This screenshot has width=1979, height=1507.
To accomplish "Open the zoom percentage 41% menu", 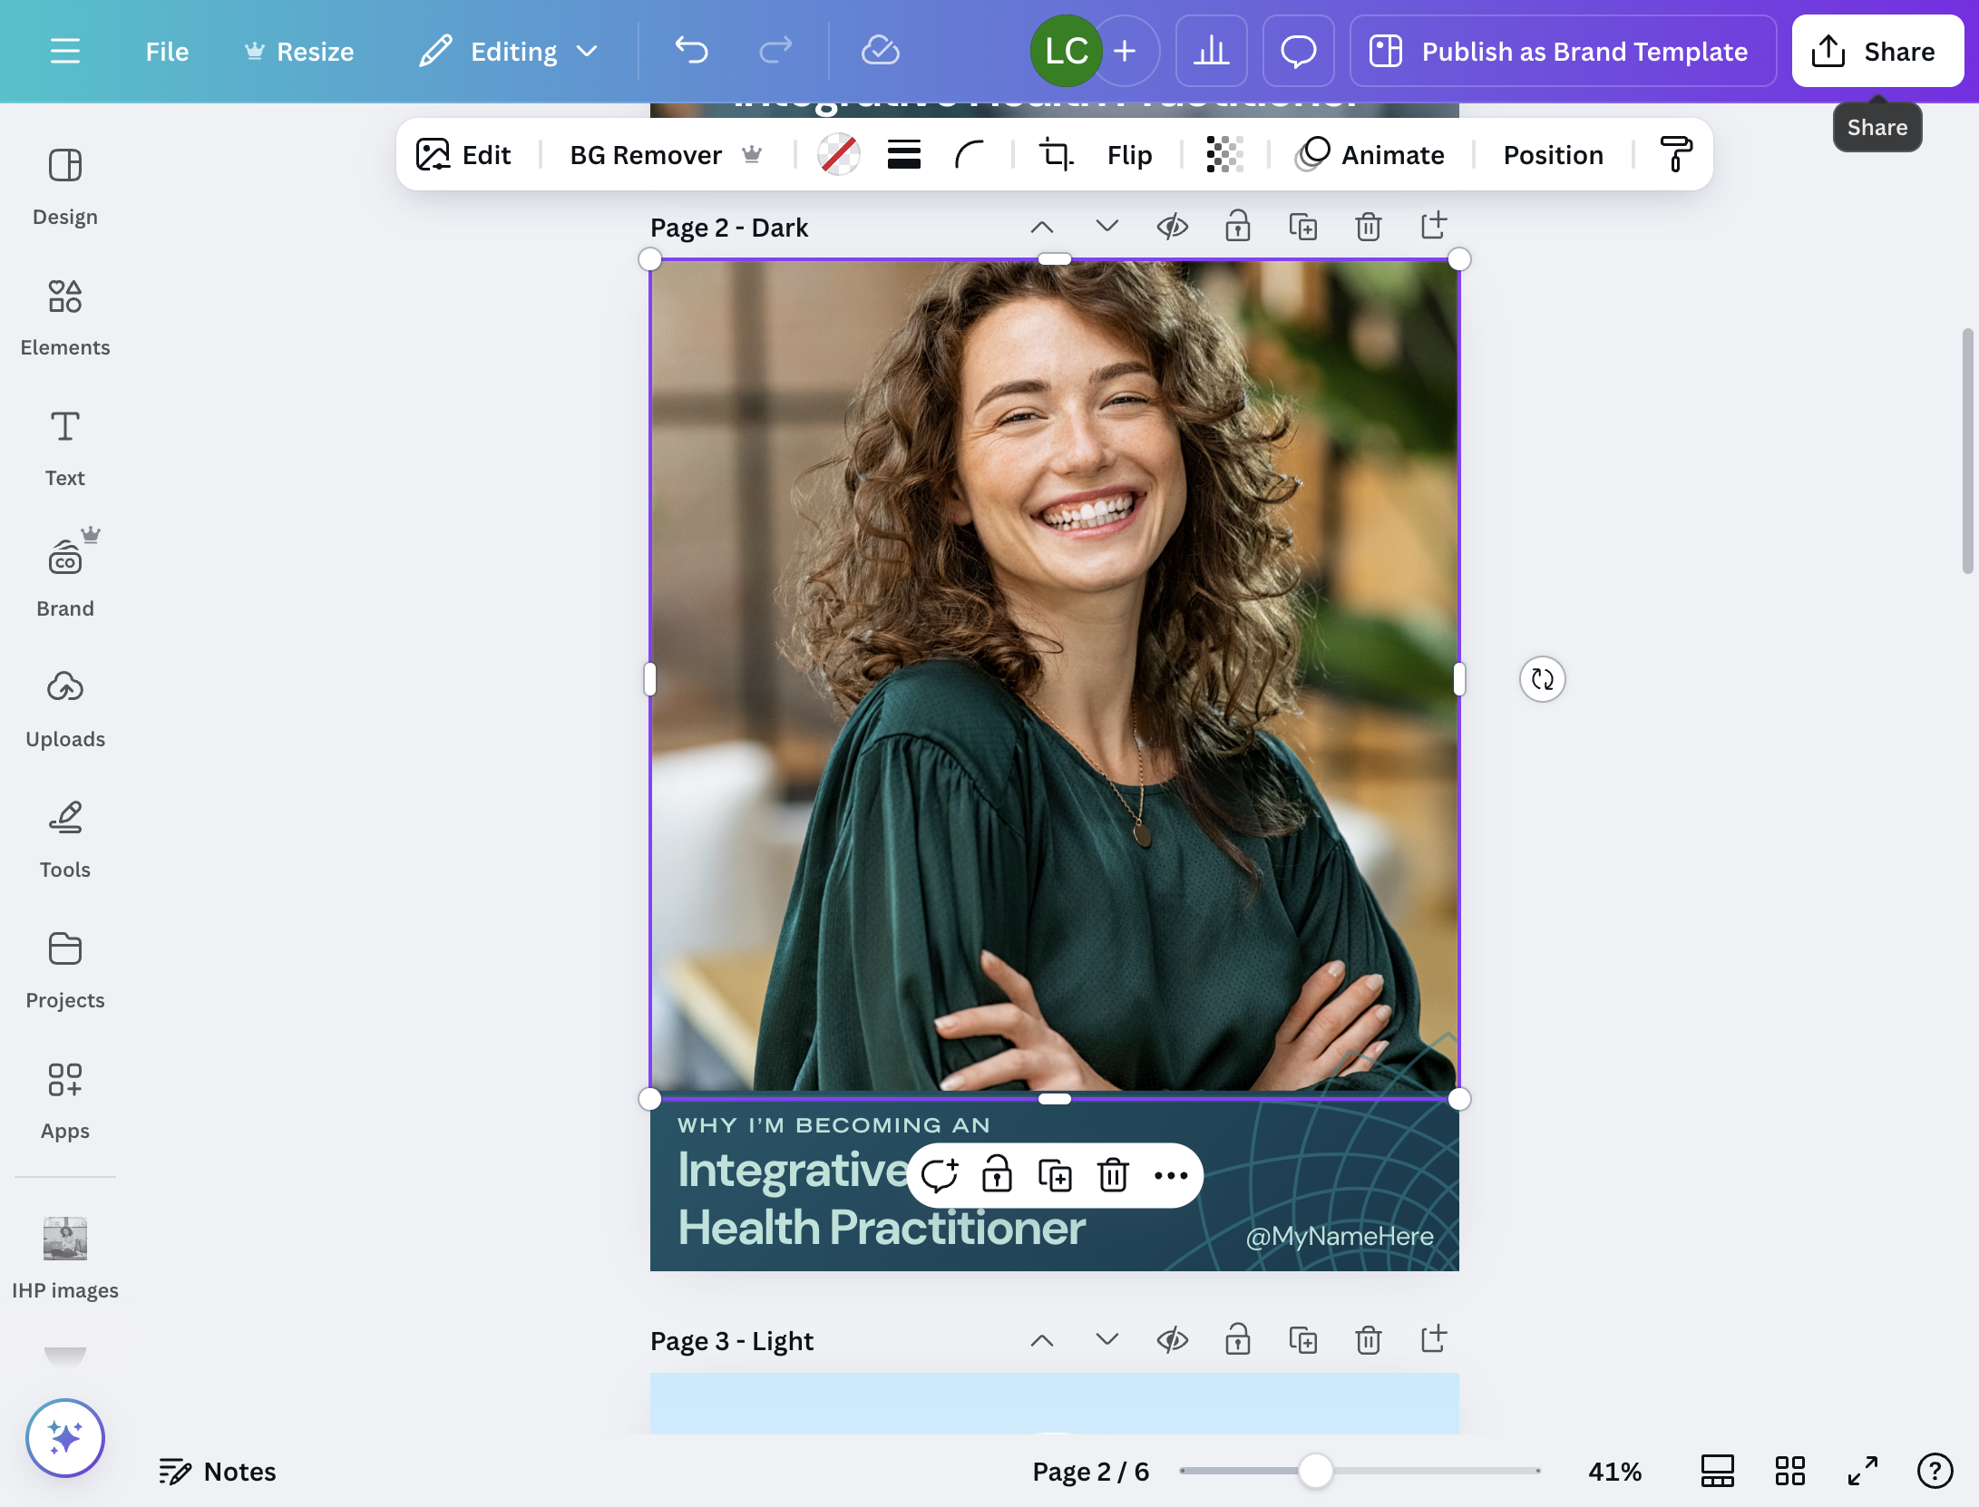I will (x=1614, y=1471).
